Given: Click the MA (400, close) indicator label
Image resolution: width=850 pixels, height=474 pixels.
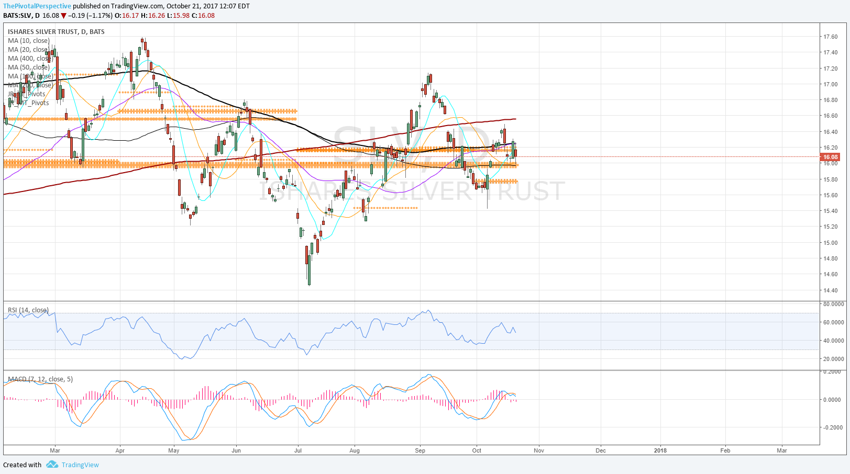Looking at the screenshot, I should tap(30, 58).
